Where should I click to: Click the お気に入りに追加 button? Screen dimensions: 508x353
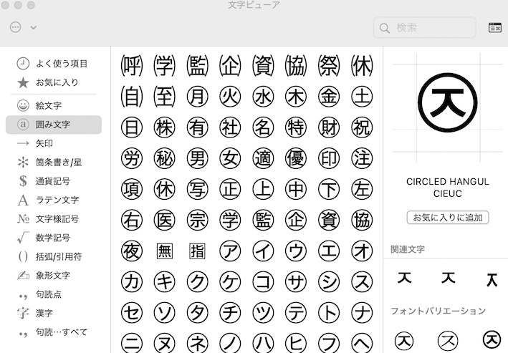448,217
